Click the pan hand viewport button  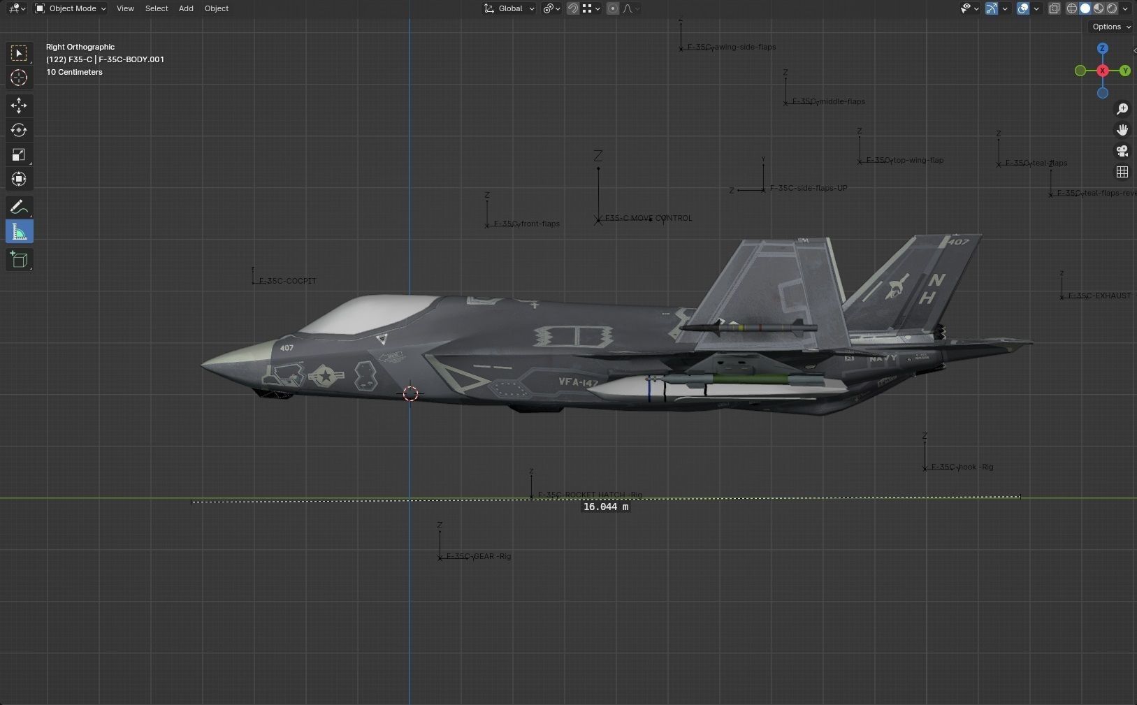coord(1122,130)
